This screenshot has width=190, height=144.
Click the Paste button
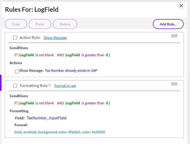pos(40,24)
